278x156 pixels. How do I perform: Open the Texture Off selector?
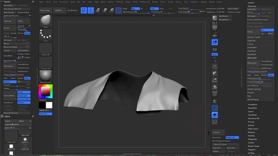pos(46,63)
